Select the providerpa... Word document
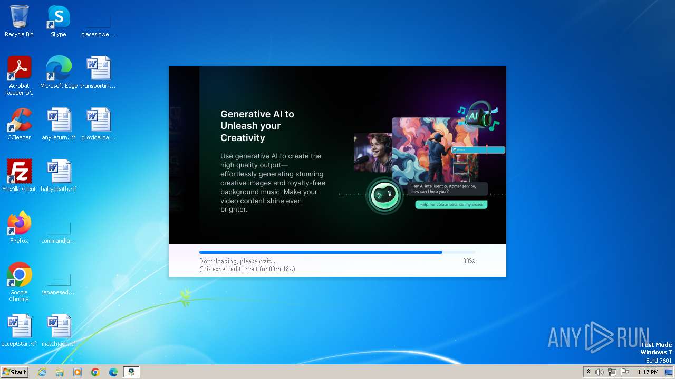Viewport: 675px width, 379px height. pyautogui.click(x=98, y=124)
